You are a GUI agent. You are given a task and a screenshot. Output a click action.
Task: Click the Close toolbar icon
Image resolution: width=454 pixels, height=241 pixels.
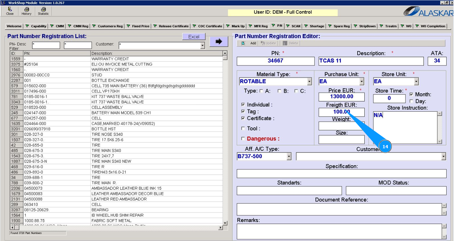(x=10, y=11)
